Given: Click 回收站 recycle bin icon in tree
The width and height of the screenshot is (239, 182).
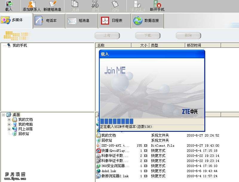Looking at the screenshot, I should (14, 134).
